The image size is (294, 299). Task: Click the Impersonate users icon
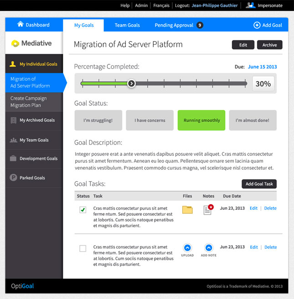[x=250, y=5]
